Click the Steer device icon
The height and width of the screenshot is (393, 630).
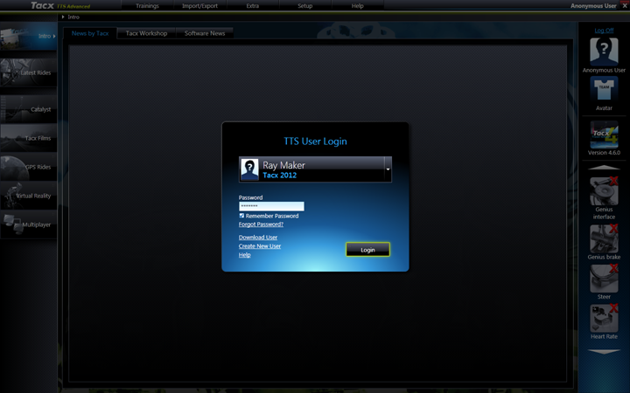pos(604,279)
